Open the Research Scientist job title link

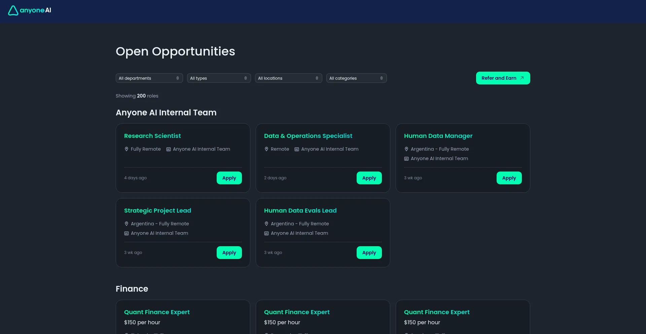[x=152, y=136]
